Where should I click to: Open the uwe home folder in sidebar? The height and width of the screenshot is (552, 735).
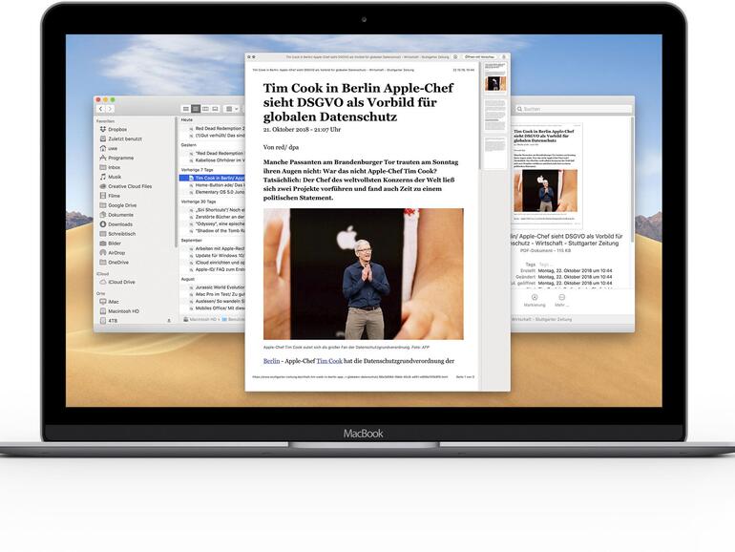coord(108,148)
